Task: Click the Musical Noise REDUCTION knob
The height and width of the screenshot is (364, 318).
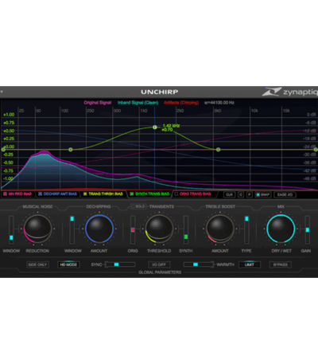Action: pos(37,229)
